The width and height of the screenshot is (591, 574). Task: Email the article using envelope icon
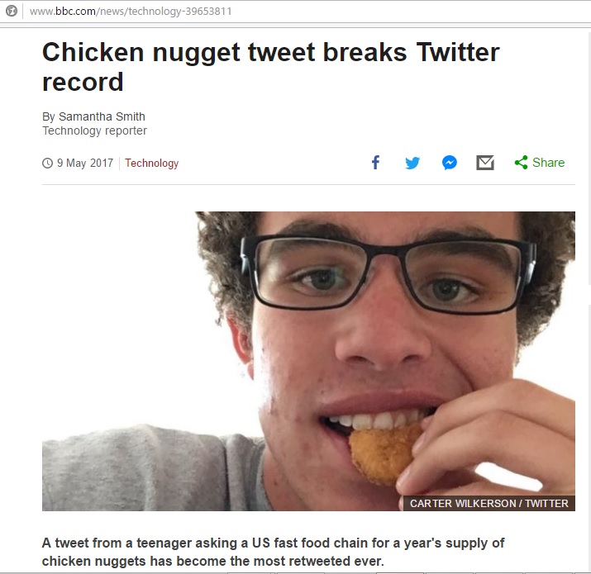(485, 163)
